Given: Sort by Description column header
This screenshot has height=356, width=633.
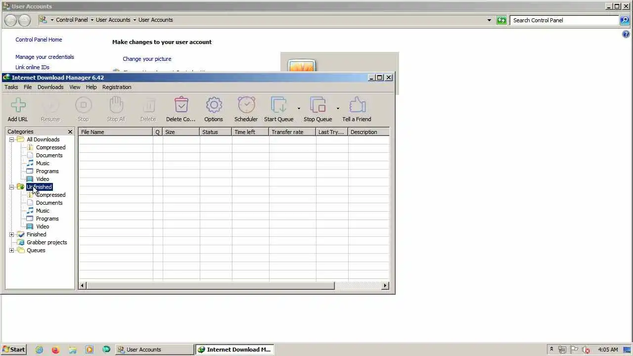Looking at the screenshot, I should pyautogui.click(x=368, y=132).
